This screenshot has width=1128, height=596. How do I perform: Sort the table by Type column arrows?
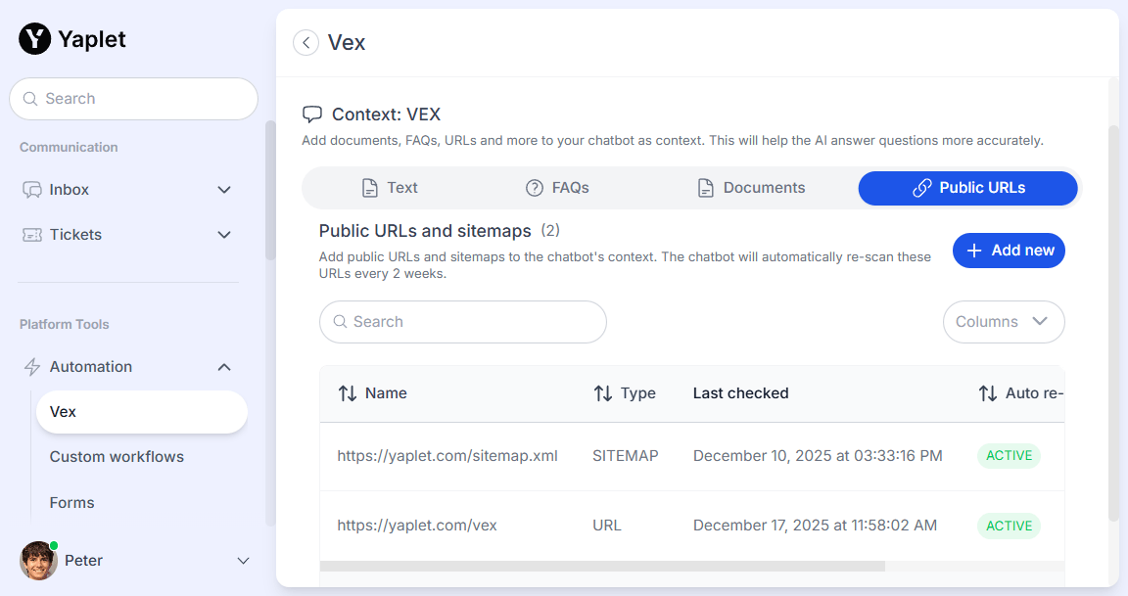pyautogui.click(x=603, y=393)
